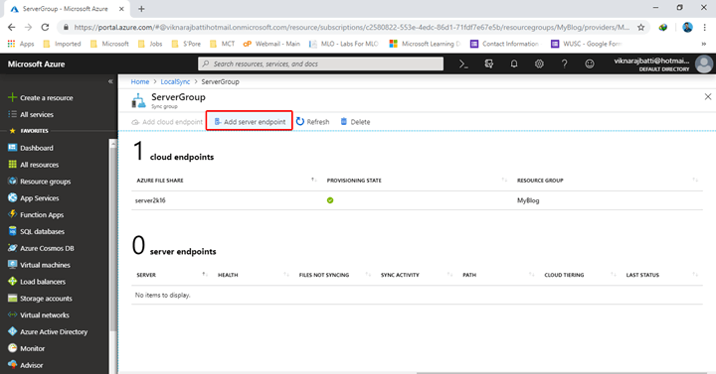This screenshot has height=374, width=716.
Task: Go to Home breadcrumb
Action: pos(140,81)
